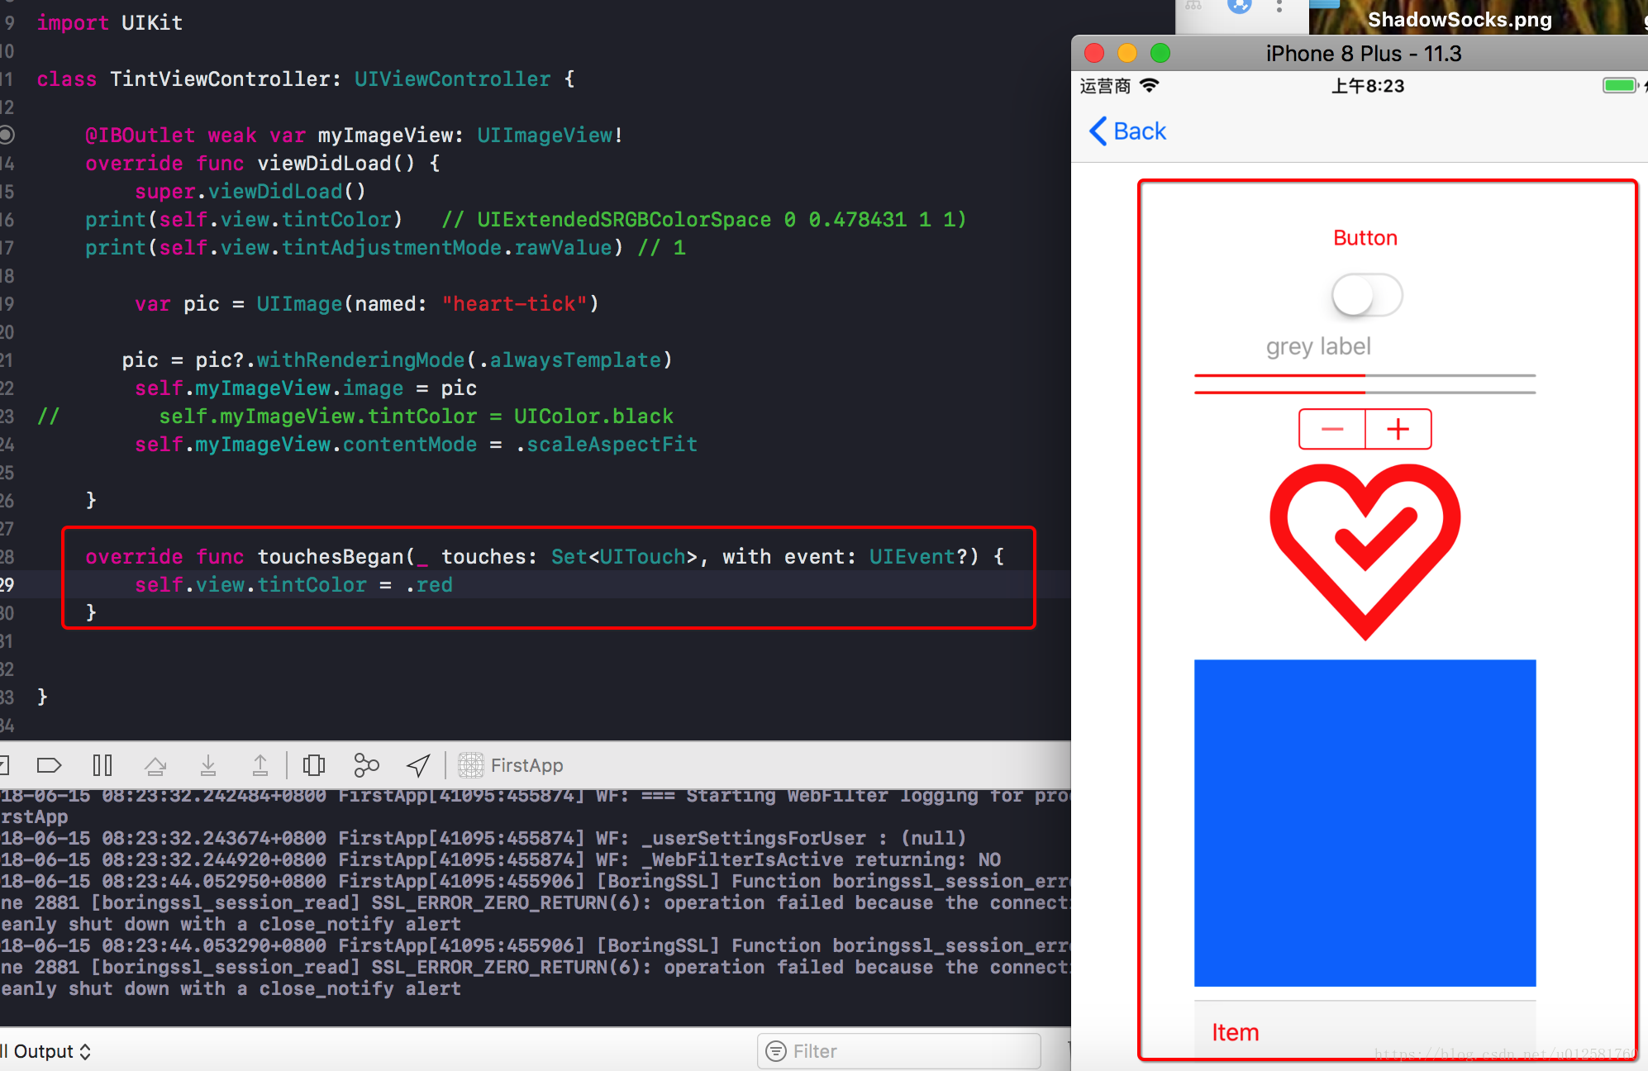The width and height of the screenshot is (1648, 1071).
Task: Decrement the stepper with minus
Action: 1332,429
